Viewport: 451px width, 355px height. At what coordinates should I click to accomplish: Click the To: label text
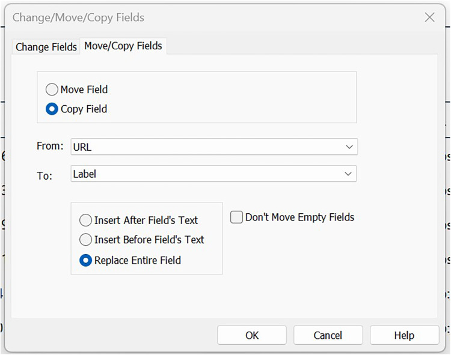[x=44, y=175]
